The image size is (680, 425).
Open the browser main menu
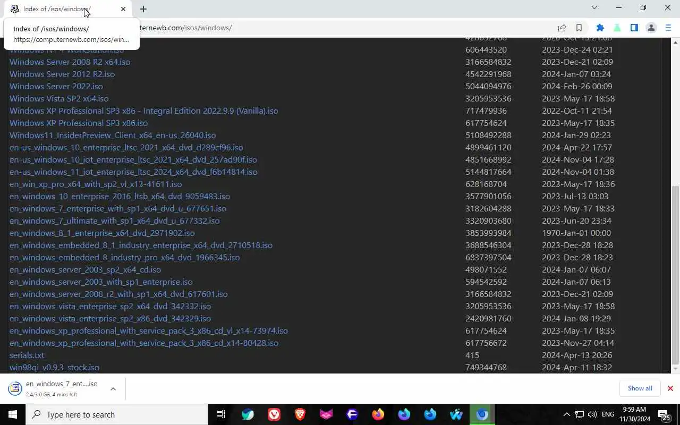click(x=668, y=28)
